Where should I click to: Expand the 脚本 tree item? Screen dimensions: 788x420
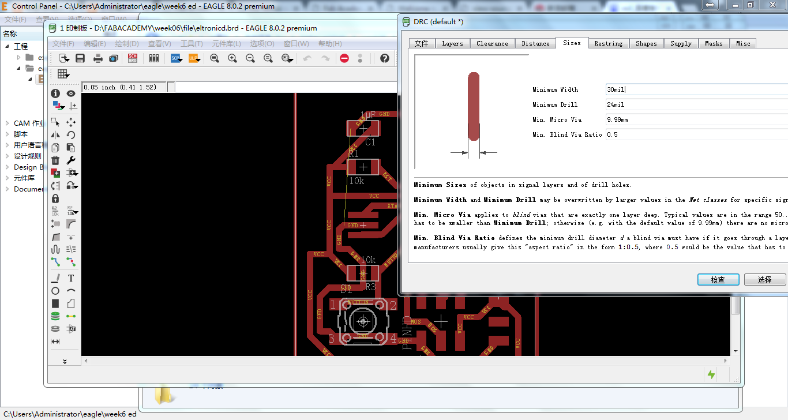pos(7,134)
